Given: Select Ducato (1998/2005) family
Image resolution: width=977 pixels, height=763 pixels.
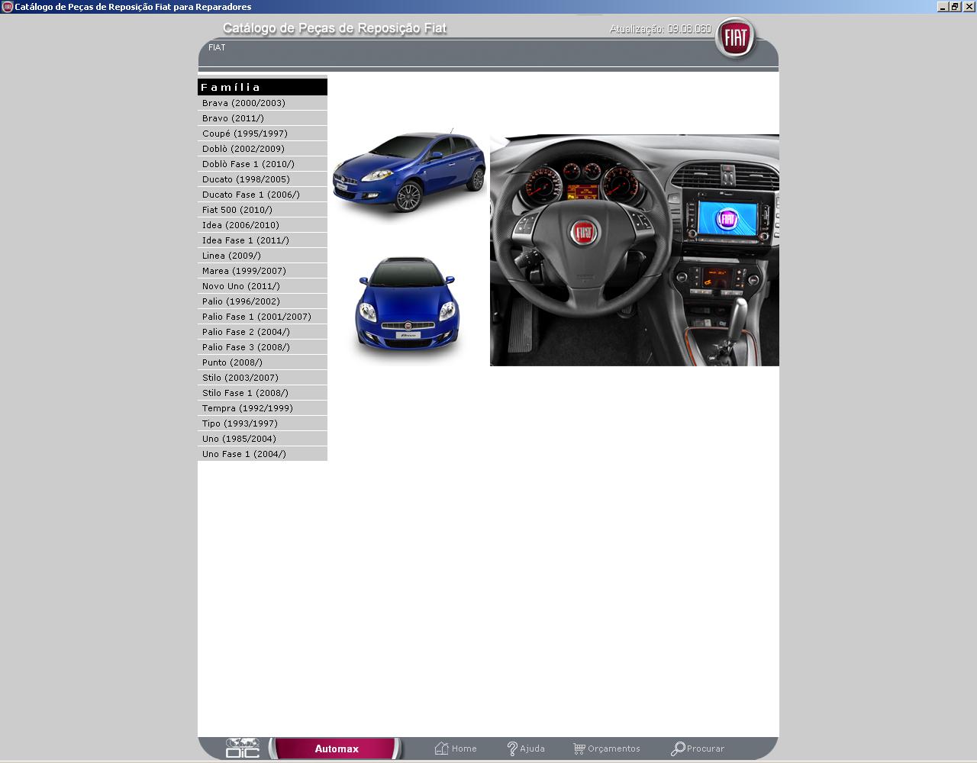Looking at the screenshot, I should click(263, 179).
